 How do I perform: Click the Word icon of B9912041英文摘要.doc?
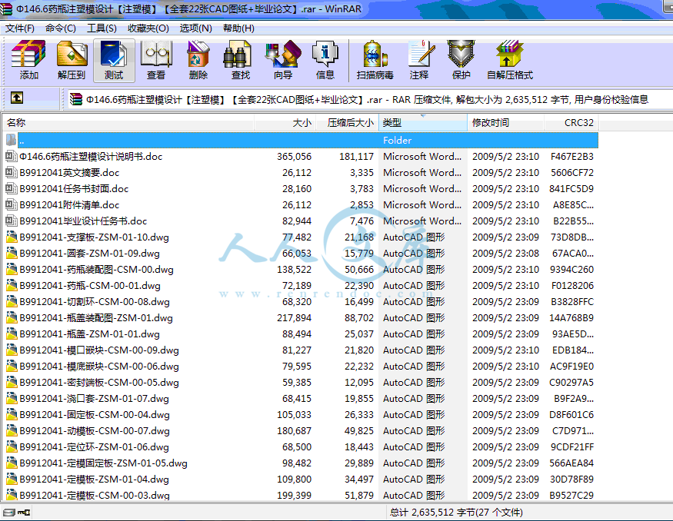12,172
